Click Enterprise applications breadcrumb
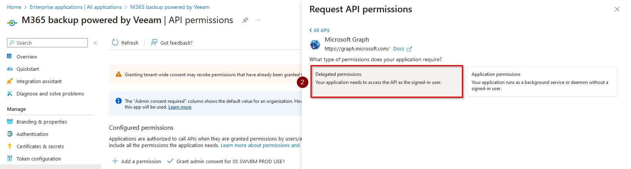This screenshot has width=631, height=169. [76, 7]
